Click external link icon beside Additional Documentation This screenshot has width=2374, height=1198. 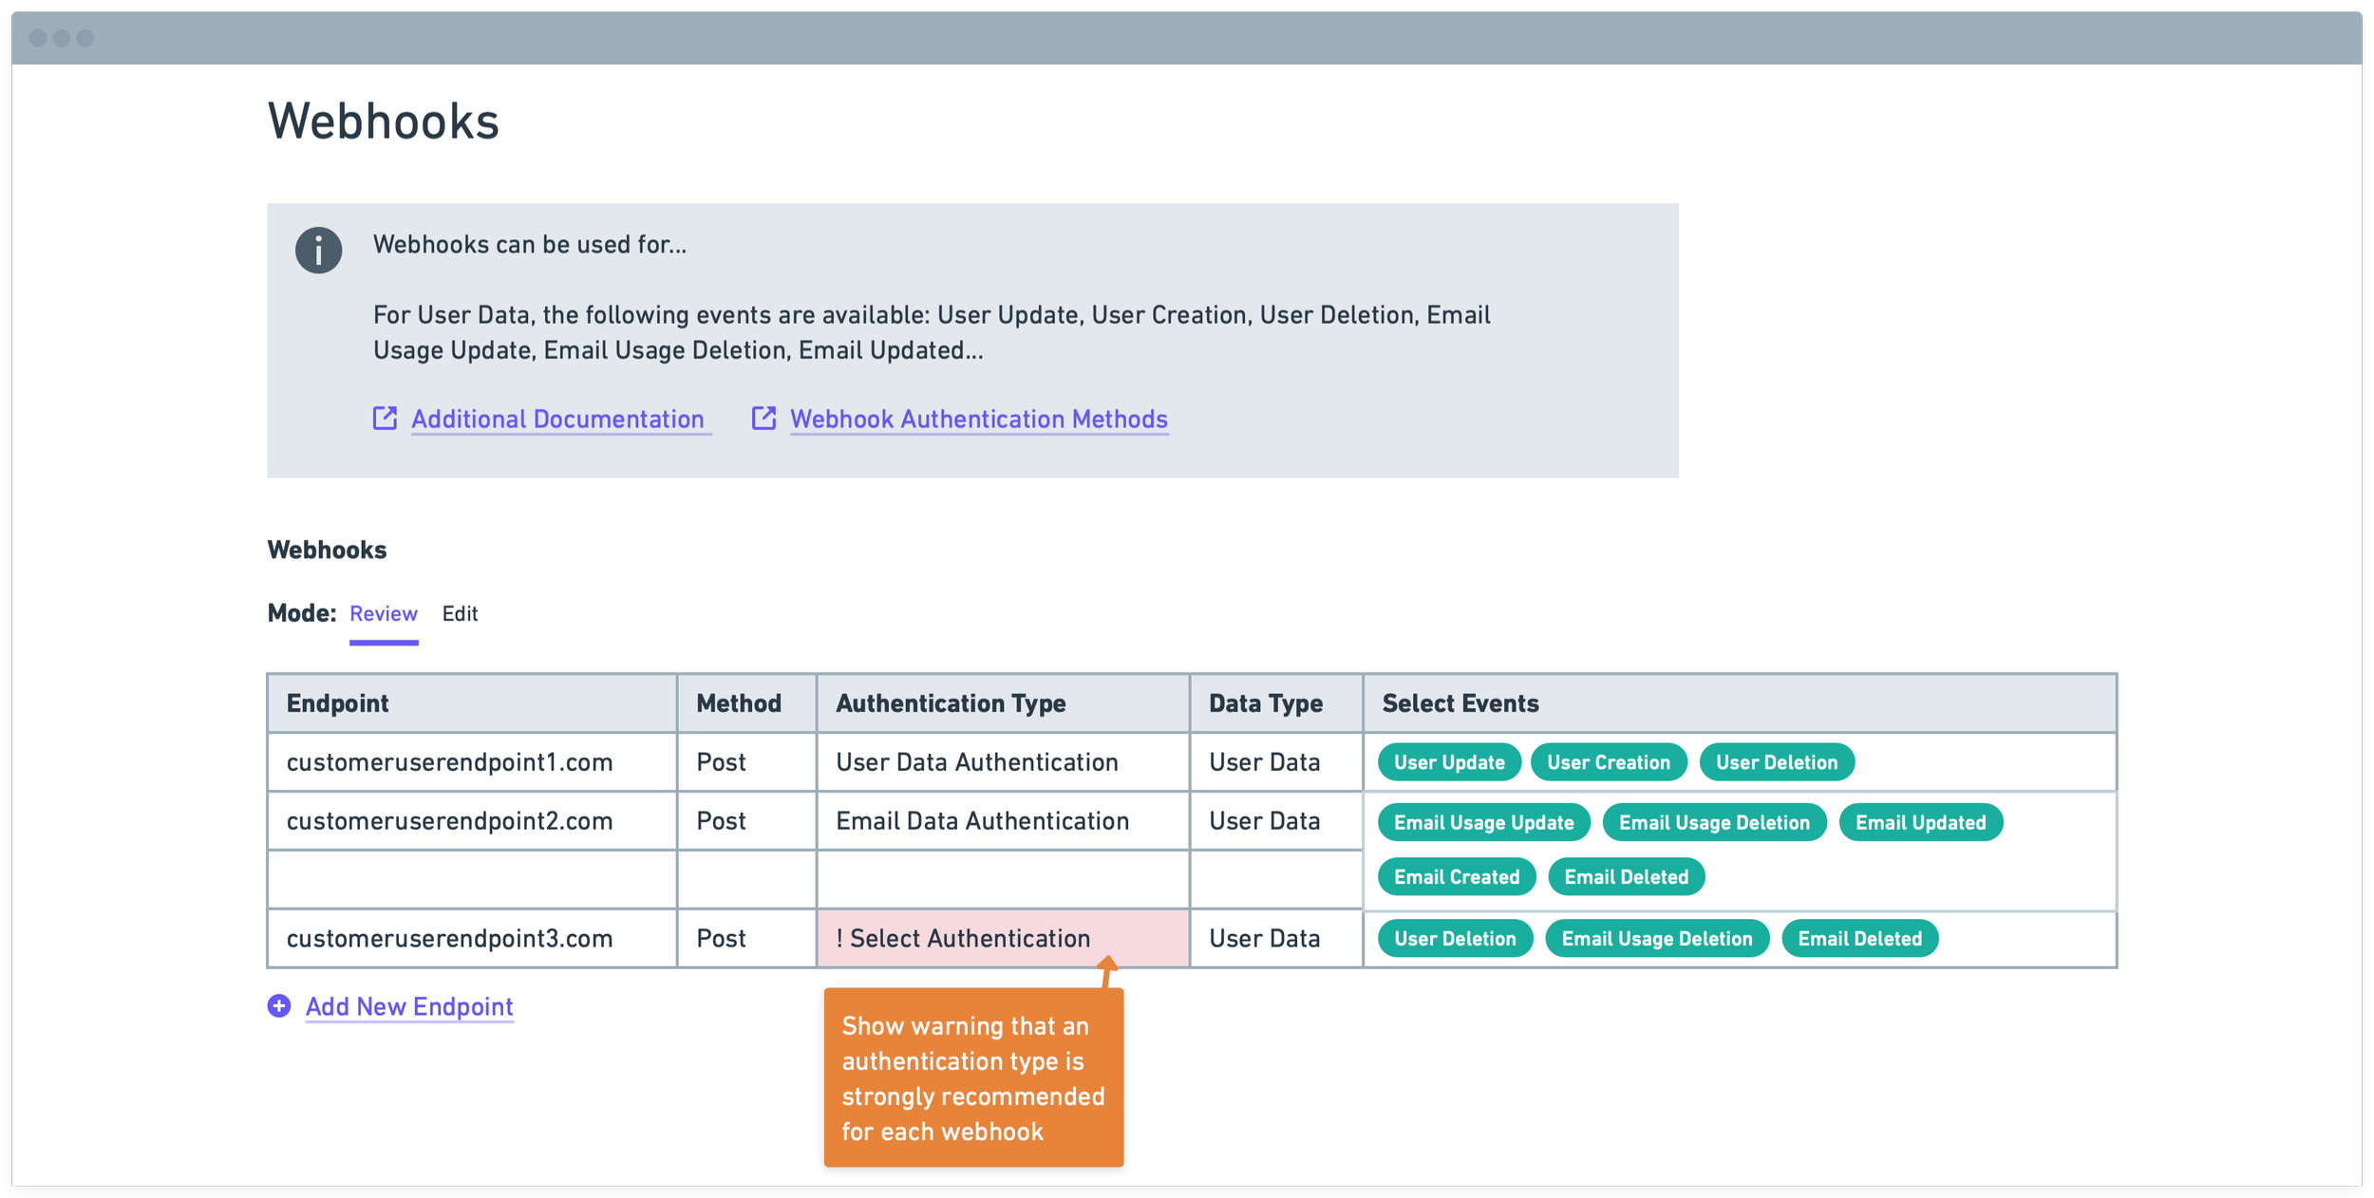point(385,419)
